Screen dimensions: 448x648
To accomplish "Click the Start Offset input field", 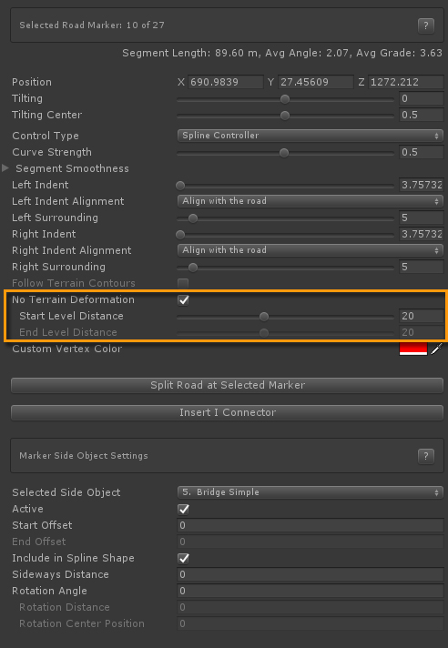I will 311,525.
